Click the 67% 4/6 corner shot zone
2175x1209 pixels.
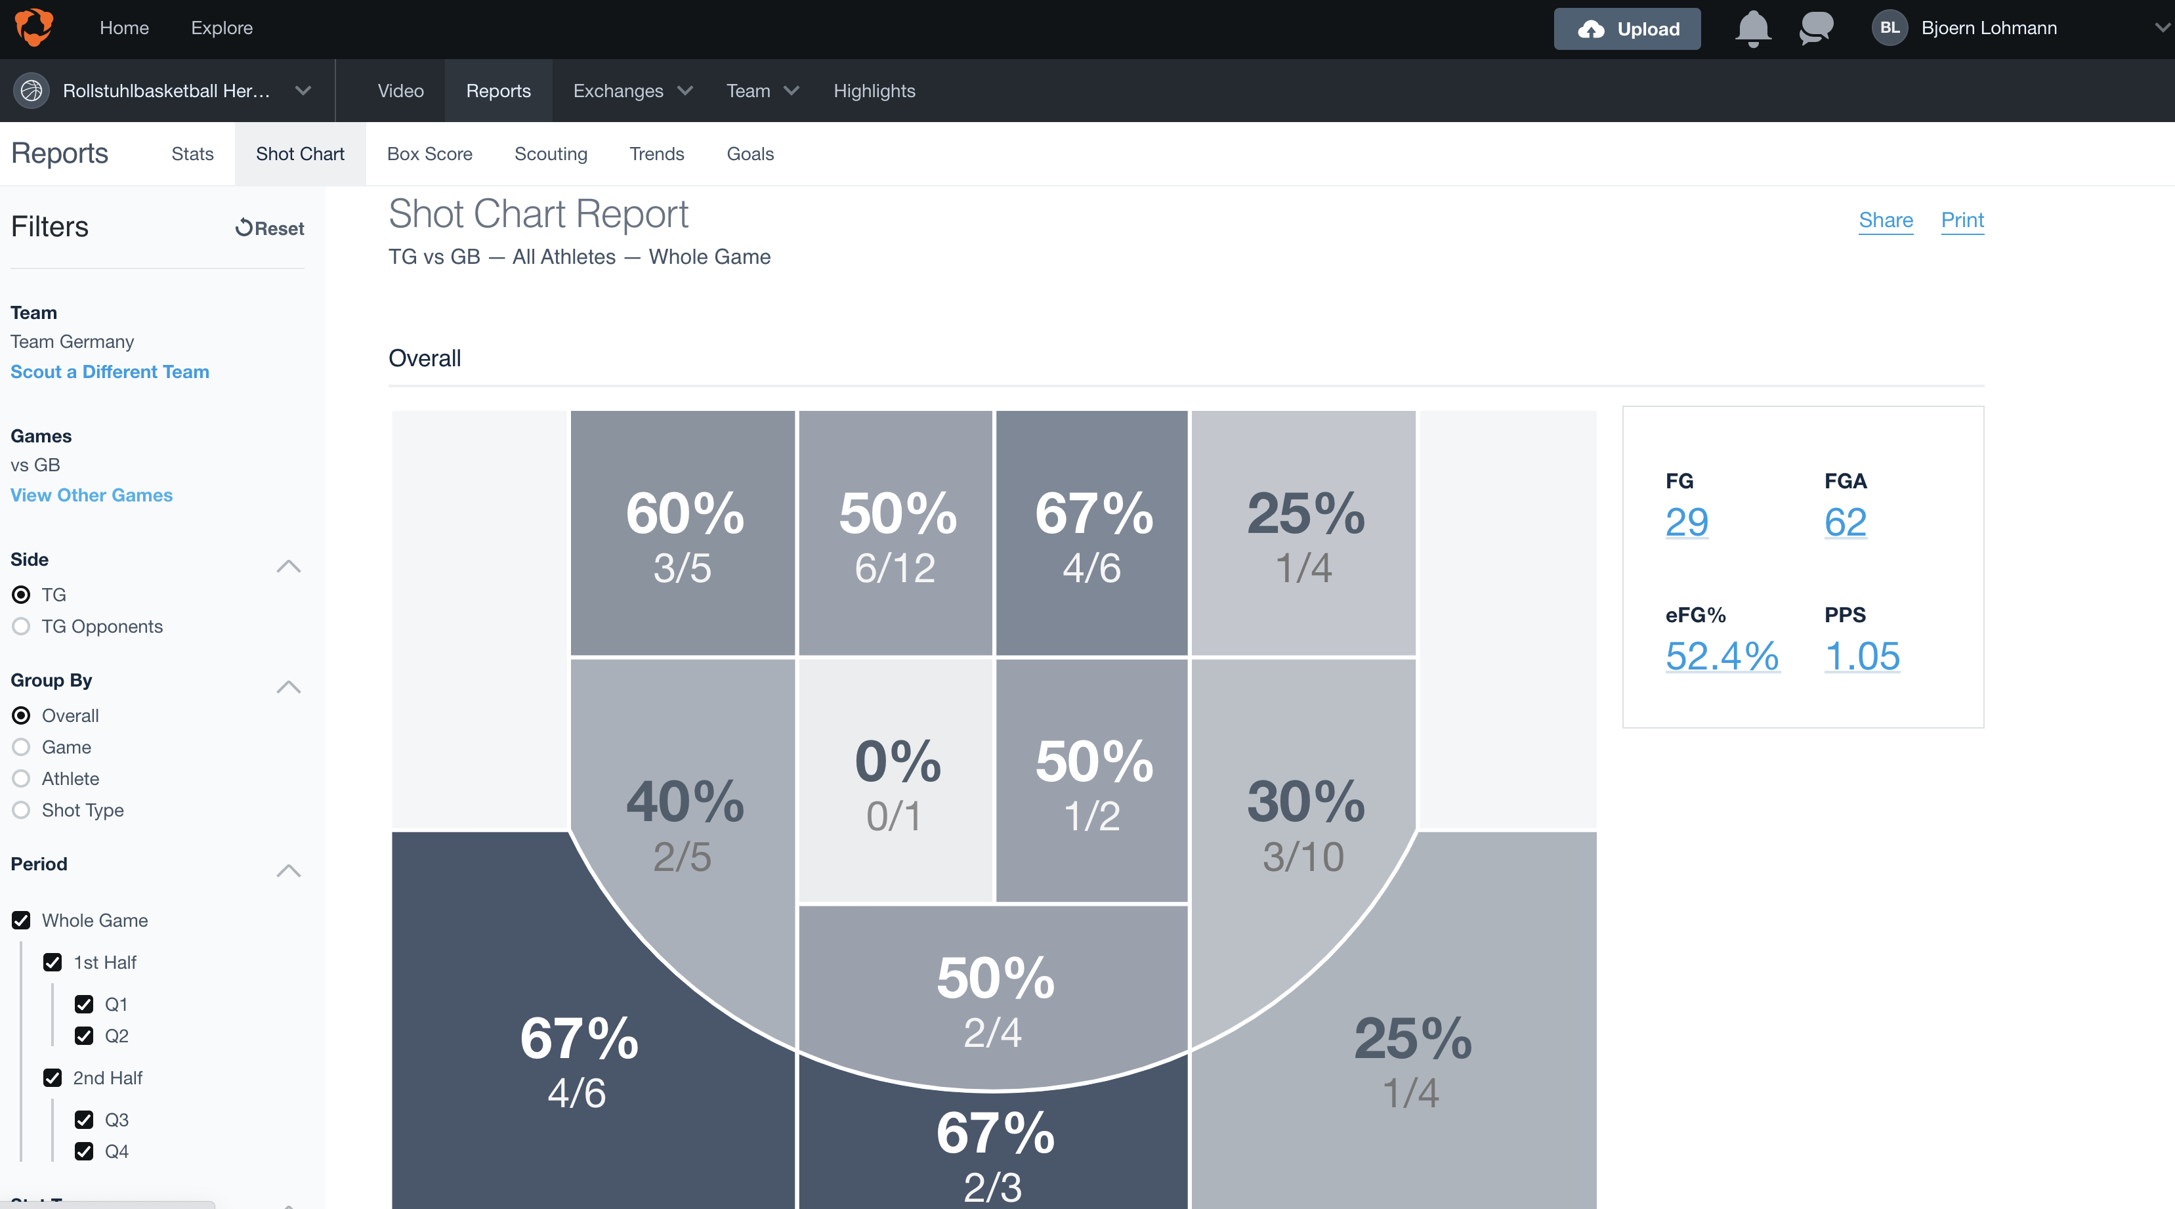(578, 1064)
